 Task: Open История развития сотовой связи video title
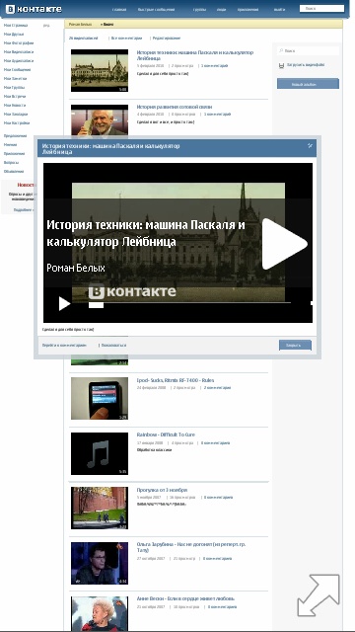pyautogui.click(x=175, y=107)
